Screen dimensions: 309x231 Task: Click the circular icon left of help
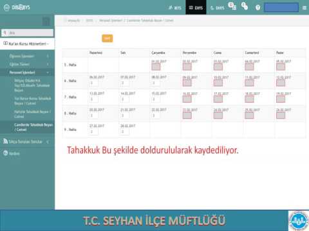tap(245, 6)
